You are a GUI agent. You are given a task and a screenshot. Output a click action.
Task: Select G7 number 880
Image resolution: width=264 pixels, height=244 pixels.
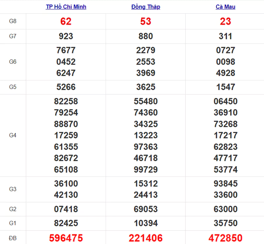(146, 36)
